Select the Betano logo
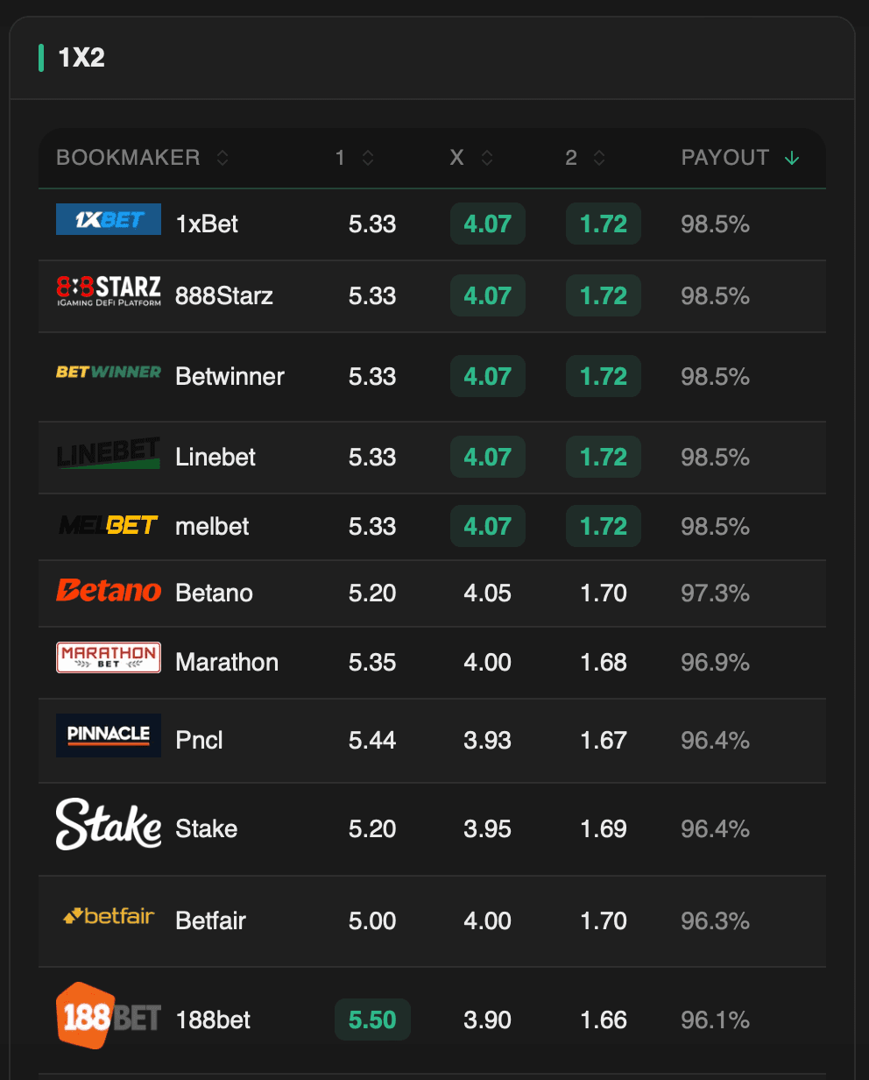Screen dimensions: 869x1080 [x=108, y=589]
